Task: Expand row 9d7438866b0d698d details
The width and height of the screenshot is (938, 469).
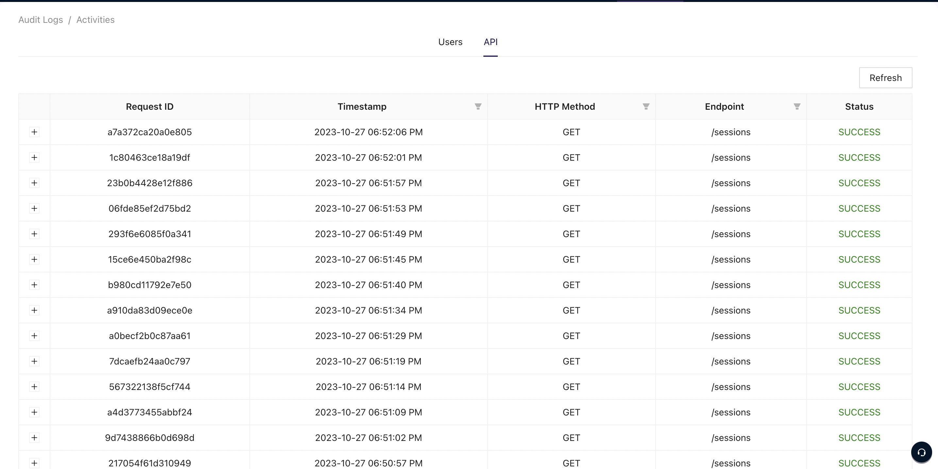Action: 34,437
